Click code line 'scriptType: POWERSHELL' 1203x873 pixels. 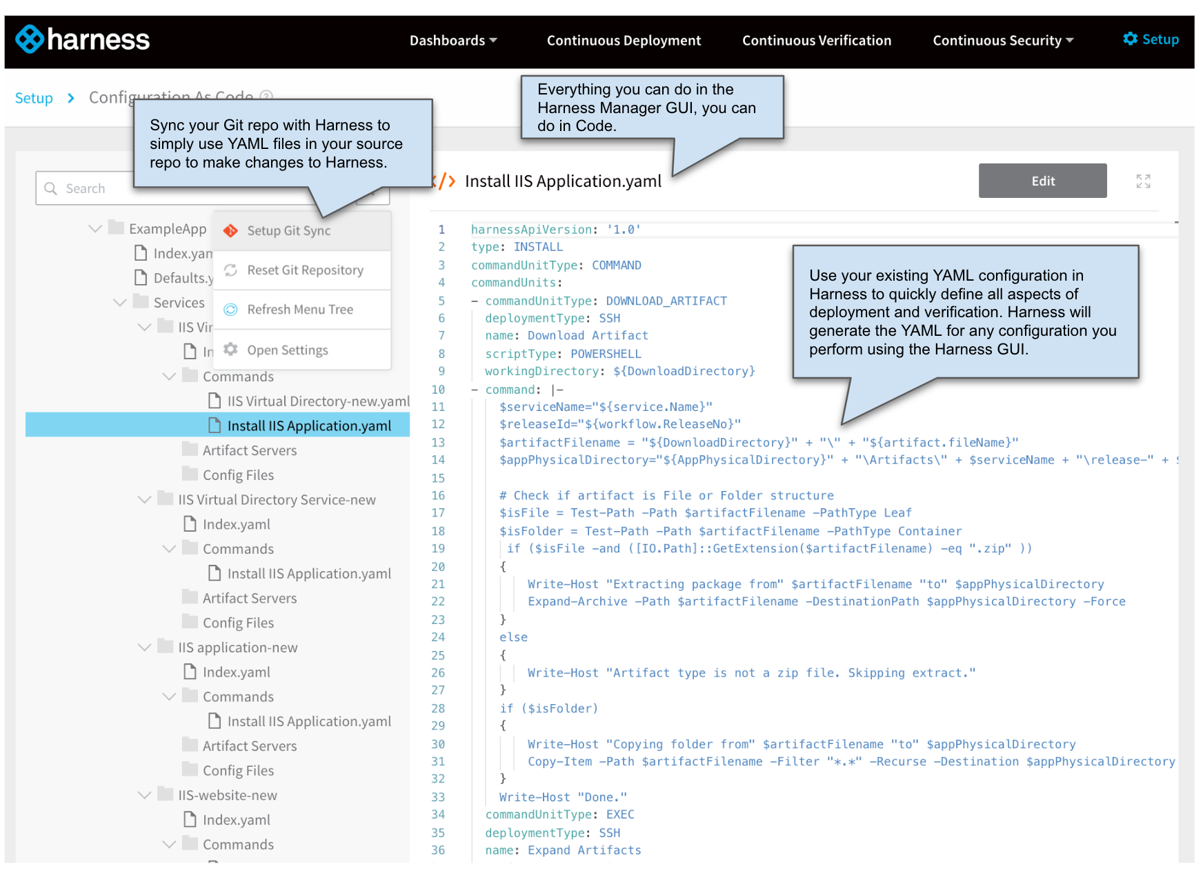(x=563, y=354)
